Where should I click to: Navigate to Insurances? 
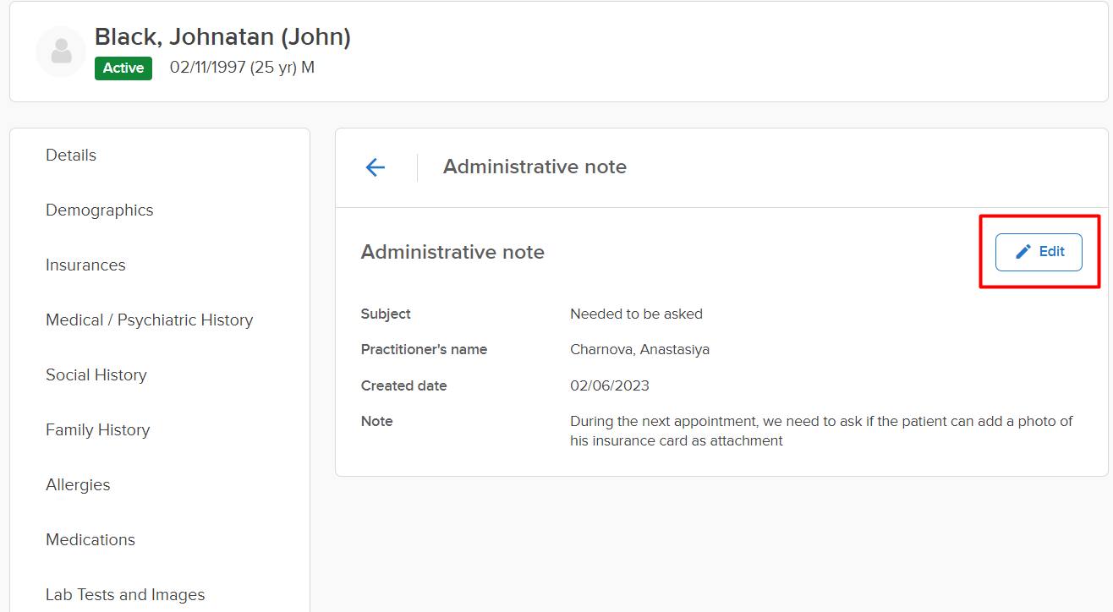pos(85,265)
